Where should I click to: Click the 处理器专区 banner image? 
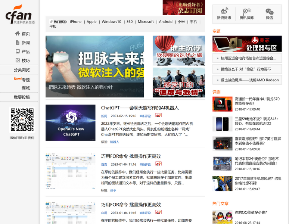(x=247, y=44)
